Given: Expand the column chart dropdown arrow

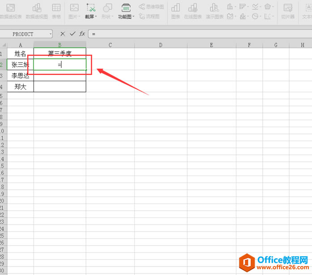Looking at the screenshot, I should (235, 7).
